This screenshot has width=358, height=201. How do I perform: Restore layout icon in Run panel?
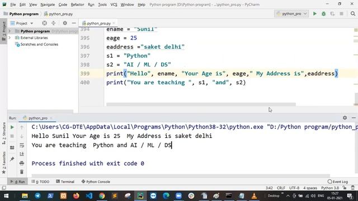pyautogui.click(x=12, y=147)
